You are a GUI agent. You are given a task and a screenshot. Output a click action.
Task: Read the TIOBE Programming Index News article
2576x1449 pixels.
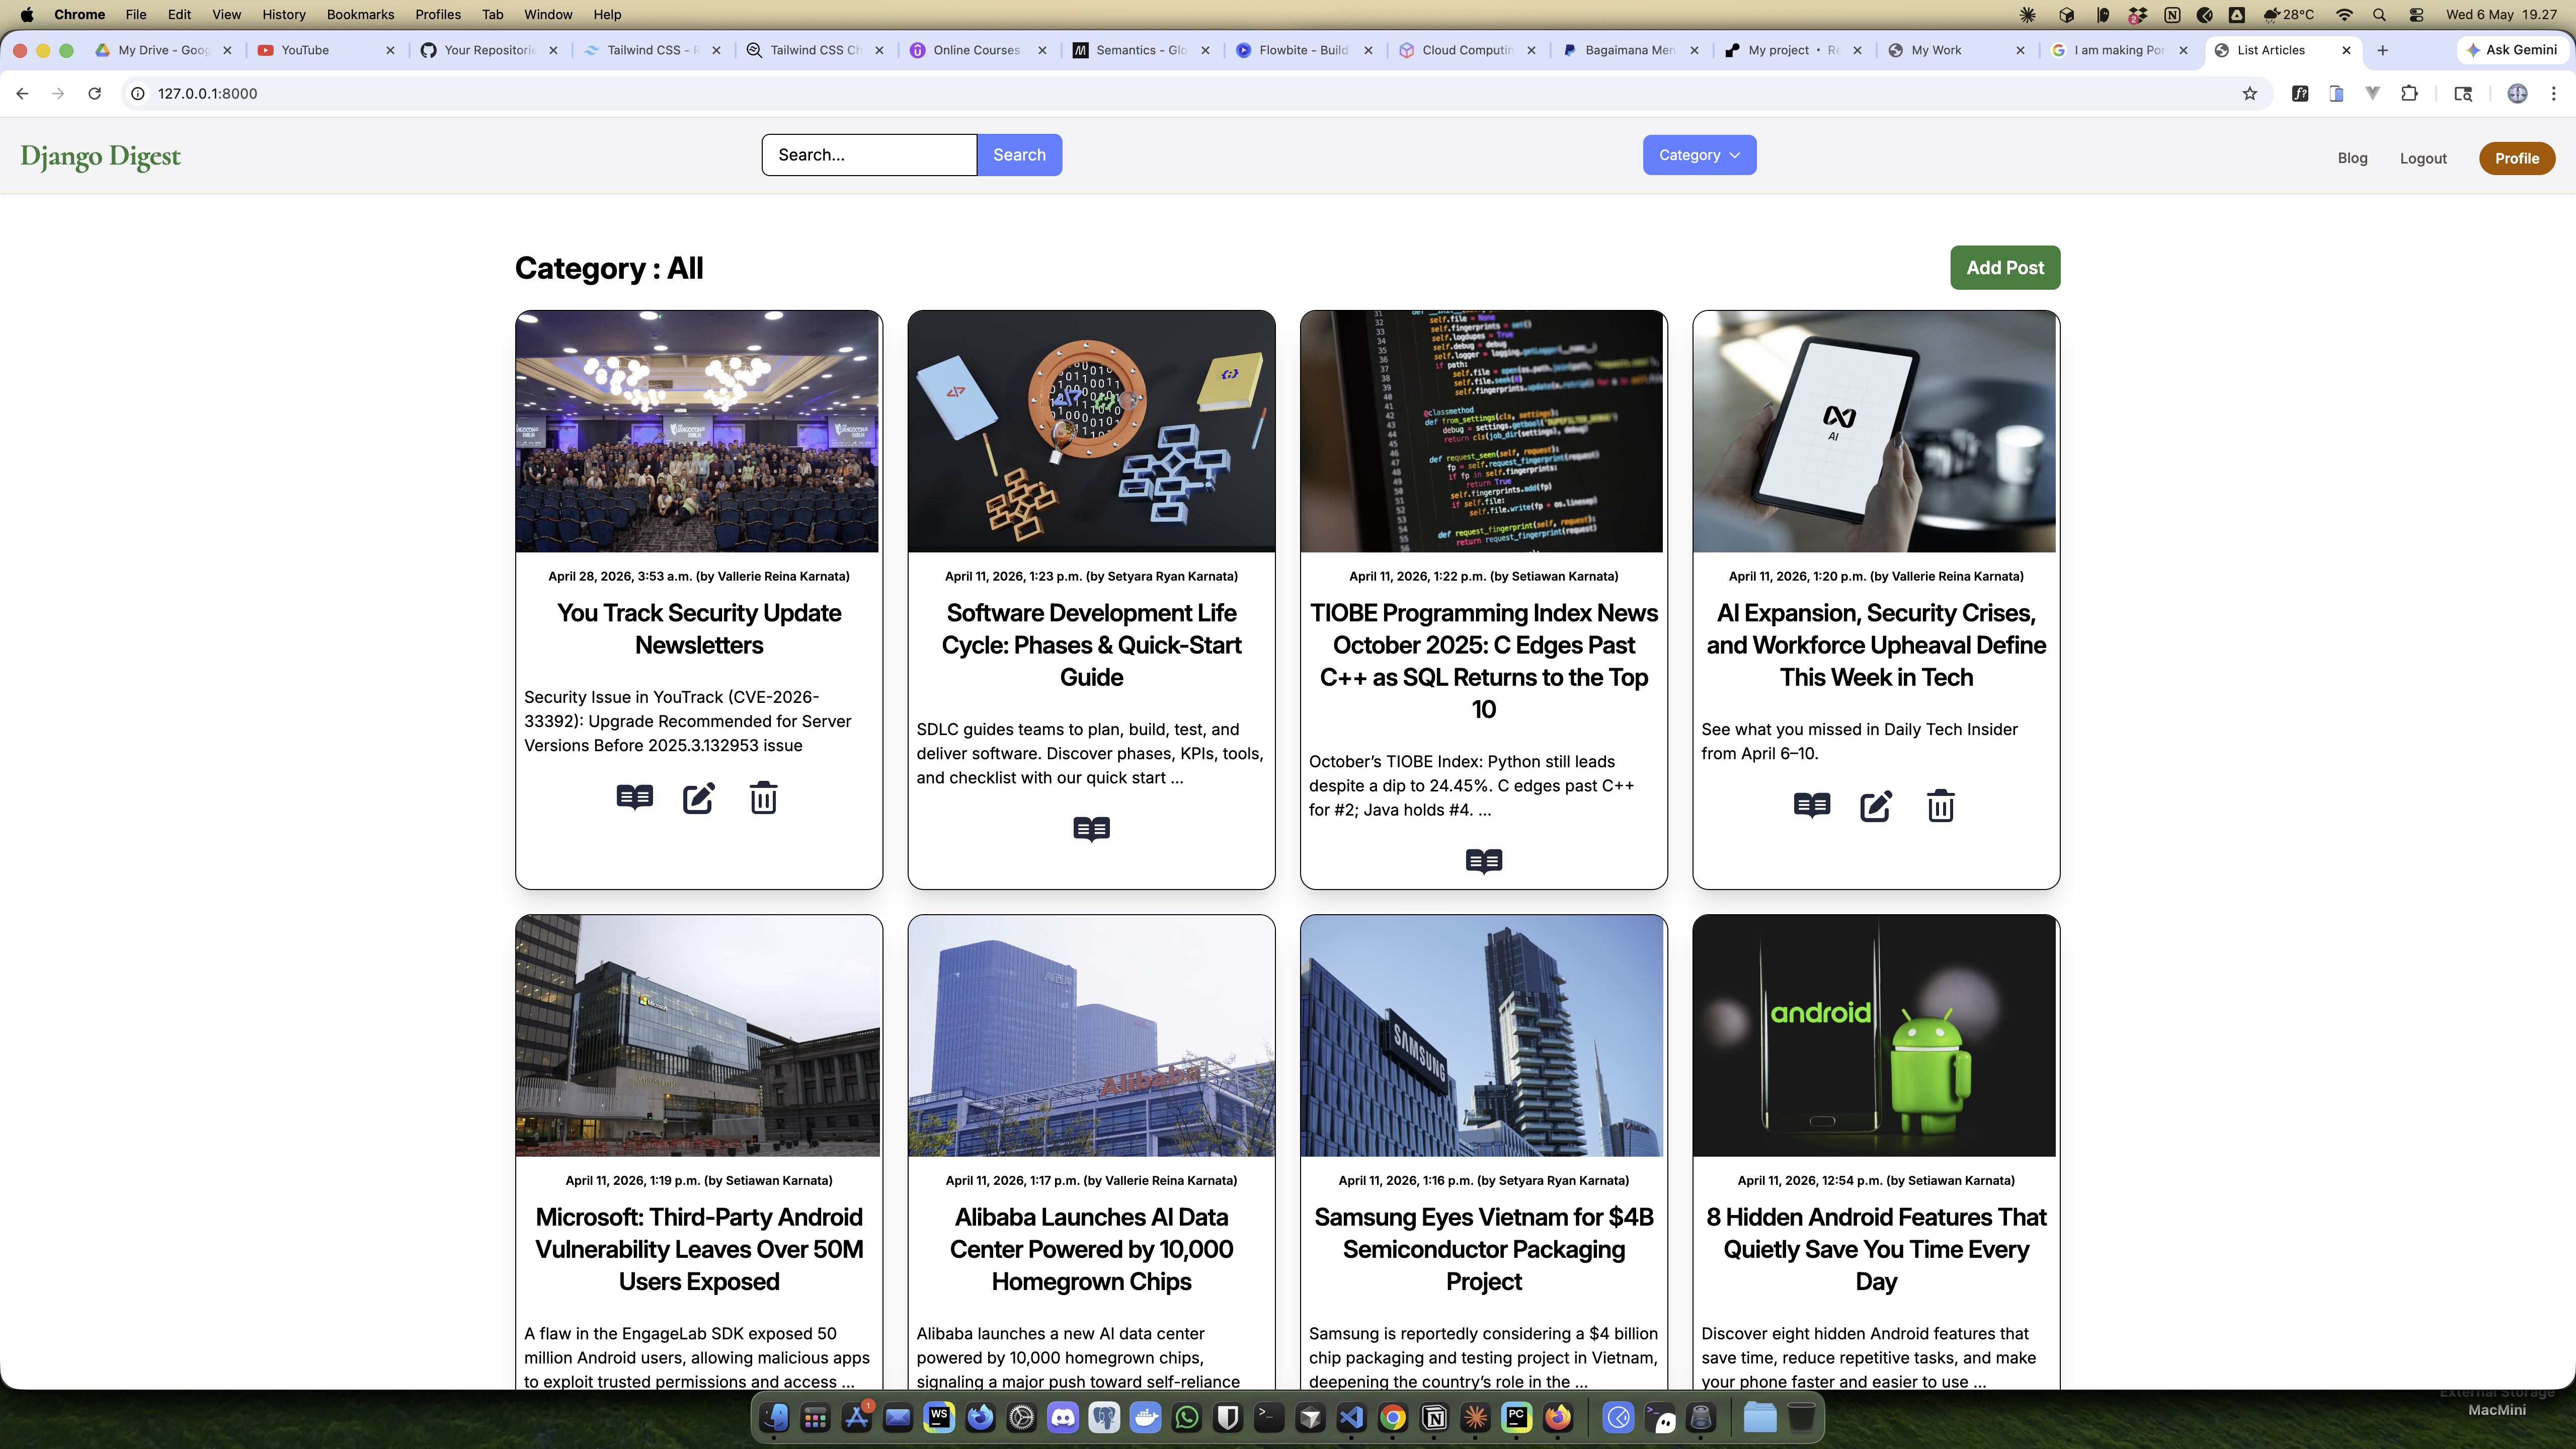click(1484, 861)
